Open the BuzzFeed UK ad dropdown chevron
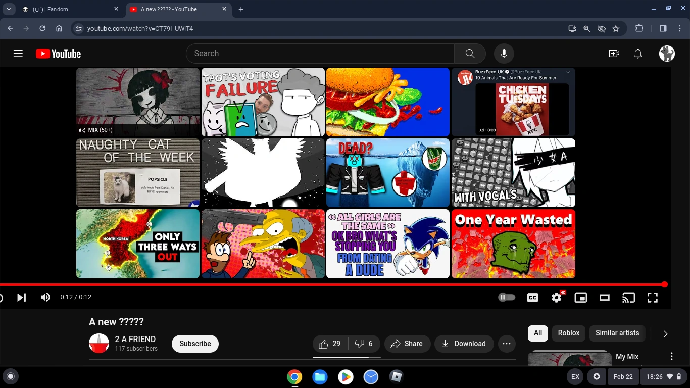The height and width of the screenshot is (388, 690). 568,72
